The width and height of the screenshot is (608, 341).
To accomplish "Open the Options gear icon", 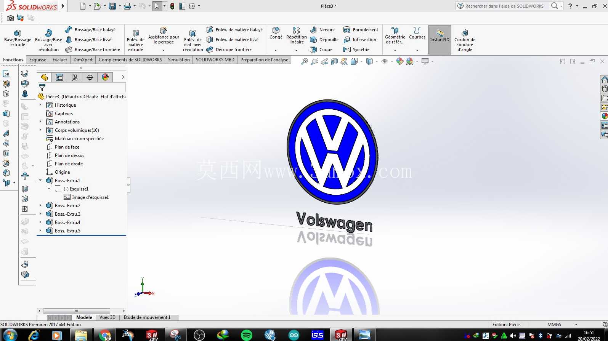I will (x=192, y=6).
